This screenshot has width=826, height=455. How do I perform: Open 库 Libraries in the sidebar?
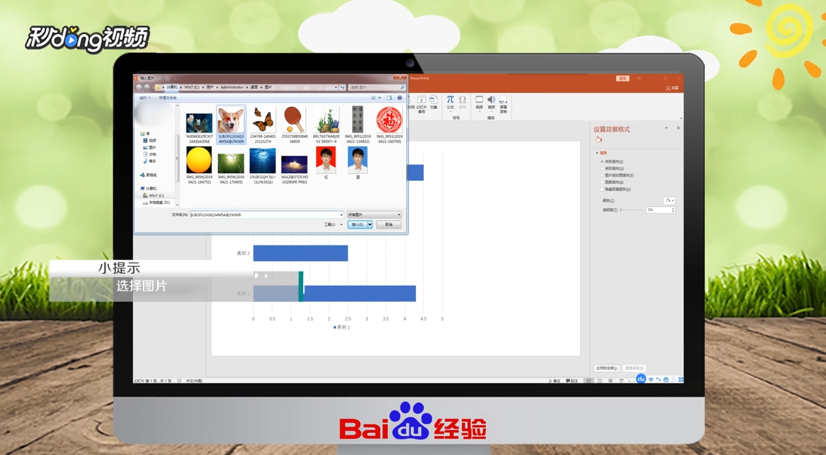(x=145, y=133)
